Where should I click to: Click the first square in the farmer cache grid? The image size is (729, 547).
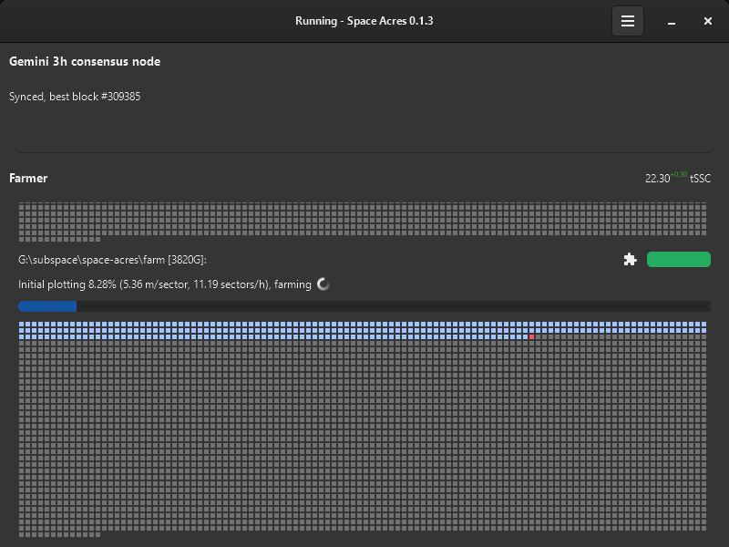coord(22,206)
